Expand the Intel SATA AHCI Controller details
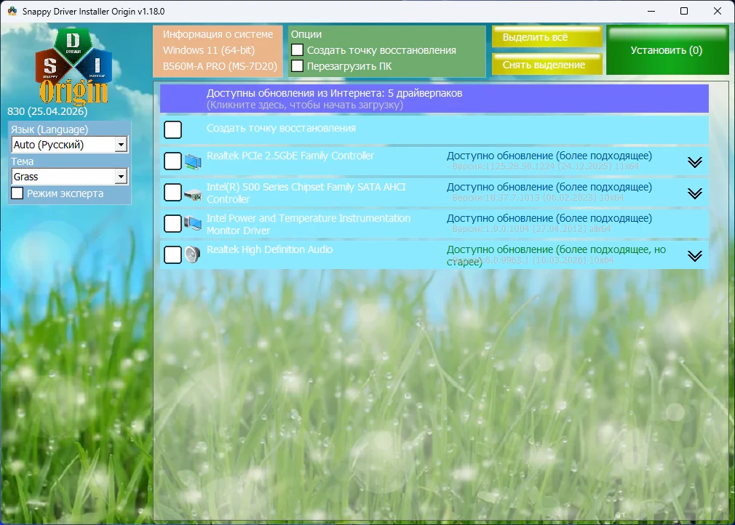Viewport: 735px width, 525px height. point(695,193)
